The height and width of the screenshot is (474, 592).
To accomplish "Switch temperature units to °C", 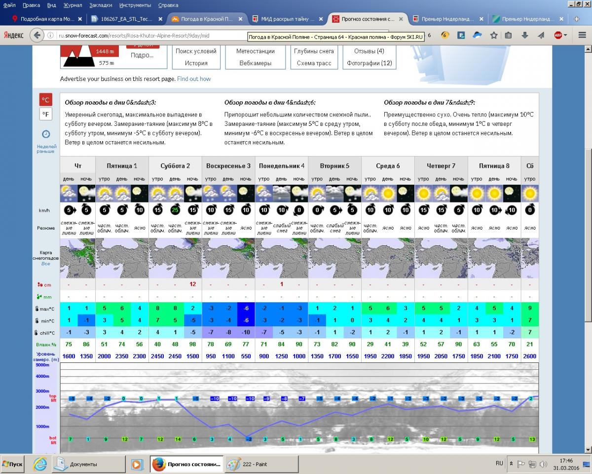I will click(x=45, y=99).
